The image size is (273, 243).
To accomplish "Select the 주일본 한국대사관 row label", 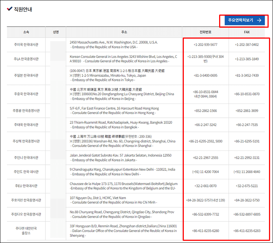I will 26,75.
